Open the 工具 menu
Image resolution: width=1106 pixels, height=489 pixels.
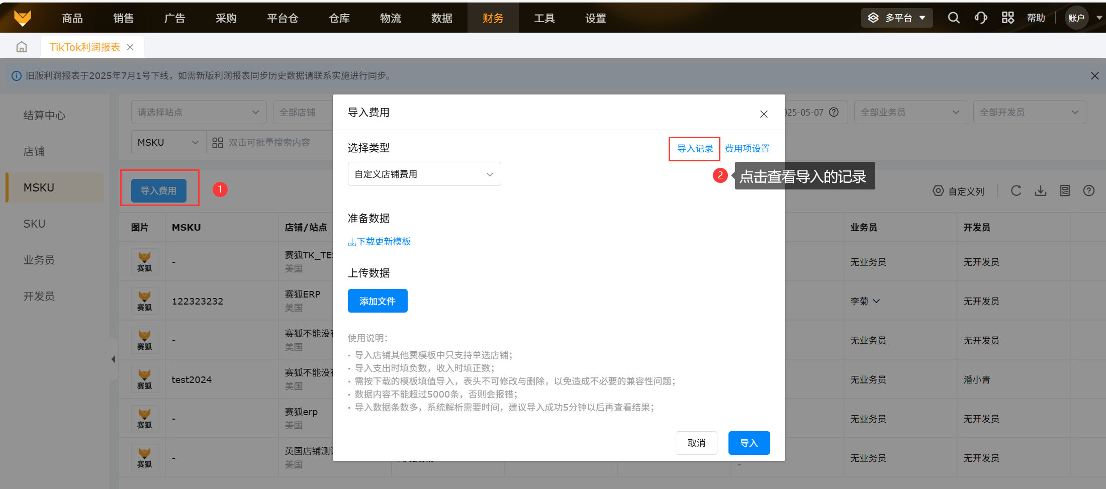pos(544,18)
